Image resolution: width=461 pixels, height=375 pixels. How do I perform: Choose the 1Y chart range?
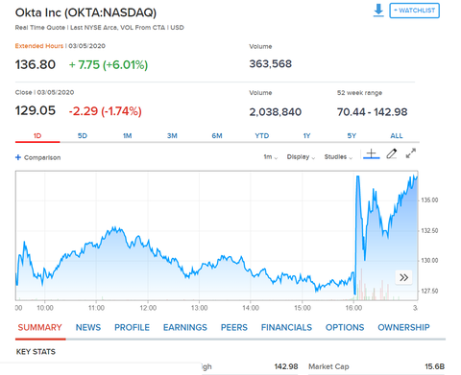point(306,136)
